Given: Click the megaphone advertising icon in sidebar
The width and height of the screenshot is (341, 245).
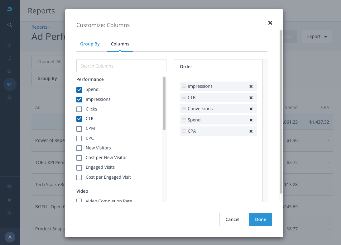Looking at the screenshot, I should 10,84.
